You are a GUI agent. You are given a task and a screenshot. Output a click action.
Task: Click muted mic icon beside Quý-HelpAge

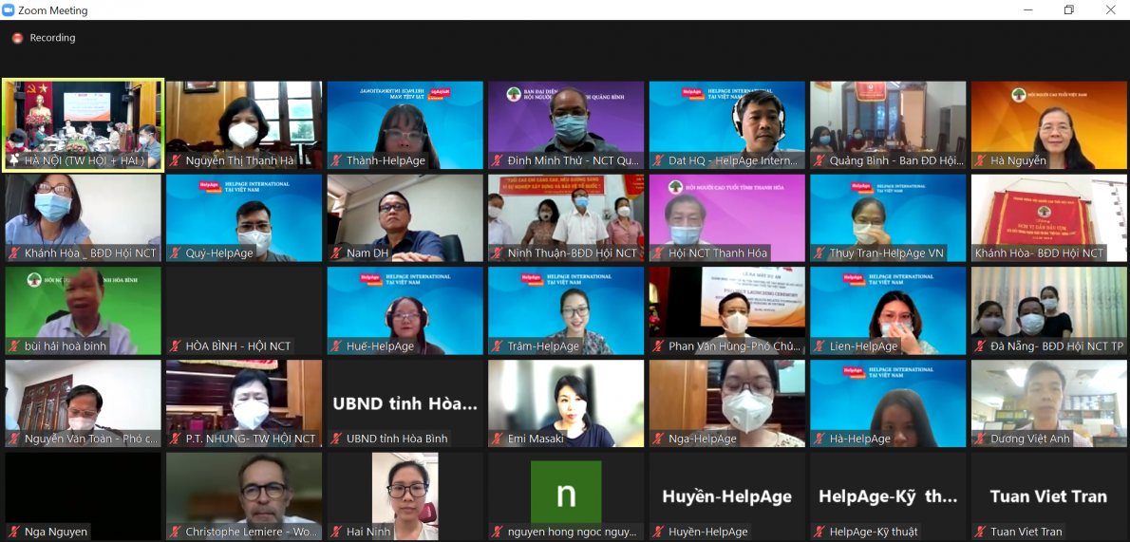[x=176, y=253]
